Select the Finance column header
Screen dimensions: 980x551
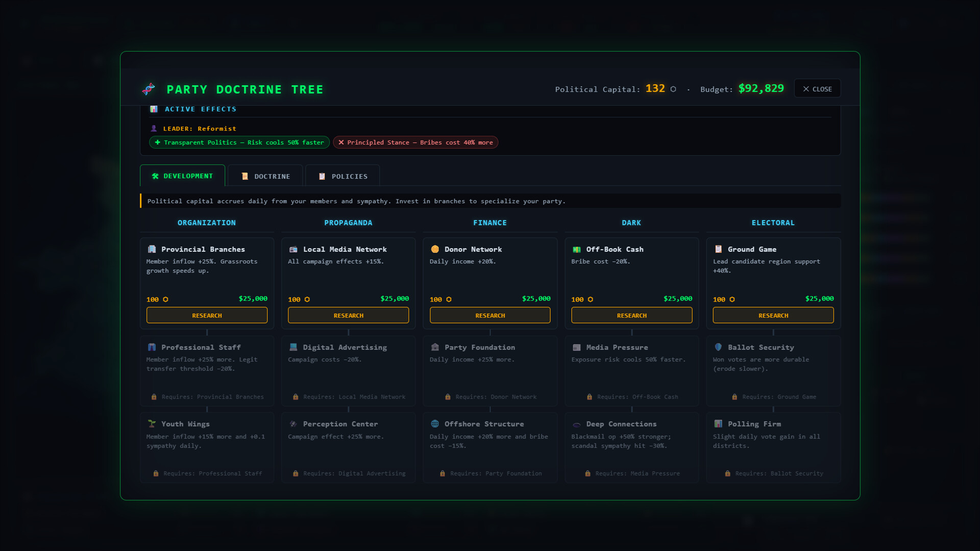(490, 223)
